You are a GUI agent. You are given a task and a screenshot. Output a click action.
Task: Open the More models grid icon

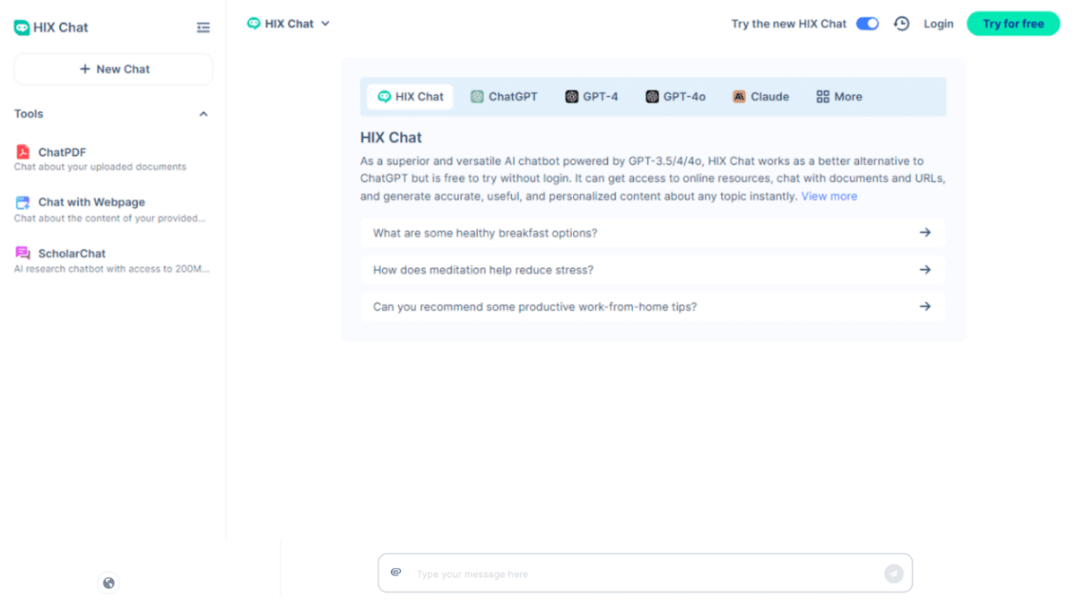pyautogui.click(x=824, y=96)
